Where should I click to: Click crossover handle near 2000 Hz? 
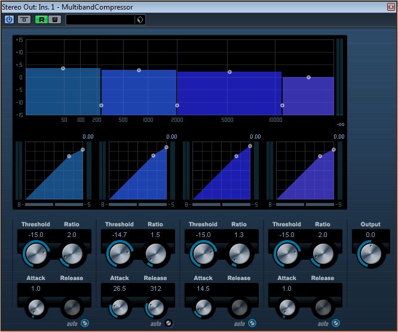coord(177,105)
